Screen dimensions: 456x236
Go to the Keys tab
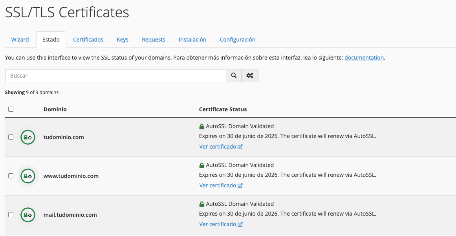[123, 40]
